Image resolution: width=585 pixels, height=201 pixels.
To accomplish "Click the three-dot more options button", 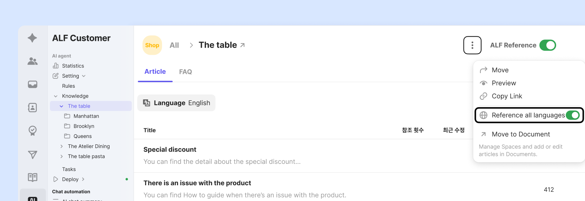I will (472, 45).
